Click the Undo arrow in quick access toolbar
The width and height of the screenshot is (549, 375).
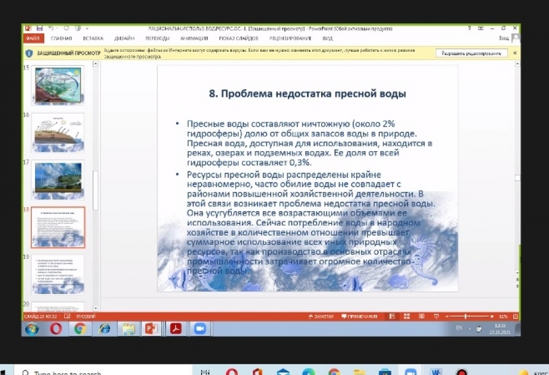(x=52, y=29)
